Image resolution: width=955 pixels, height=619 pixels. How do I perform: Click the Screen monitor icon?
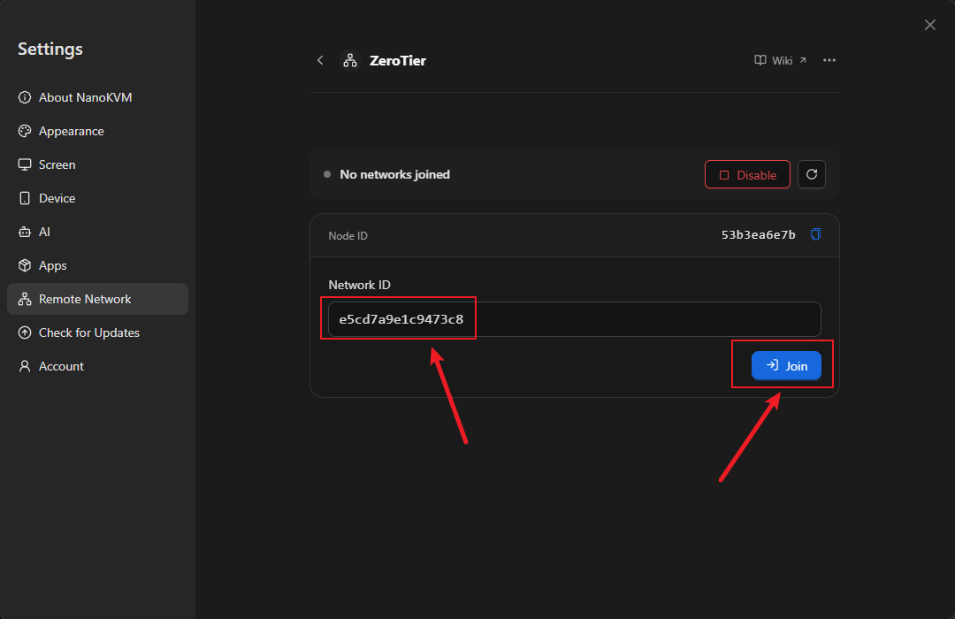25,164
